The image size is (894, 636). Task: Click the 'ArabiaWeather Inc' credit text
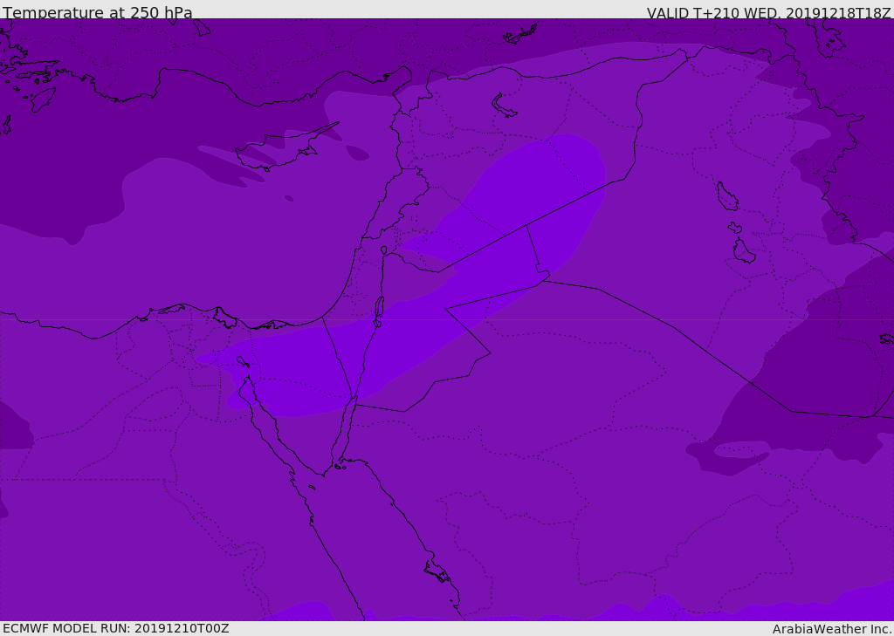pyautogui.click(x=831, y=629)
